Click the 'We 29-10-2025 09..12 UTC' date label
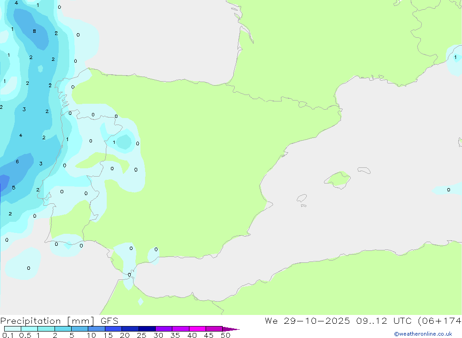462x338 pixels. click(338, 320)
